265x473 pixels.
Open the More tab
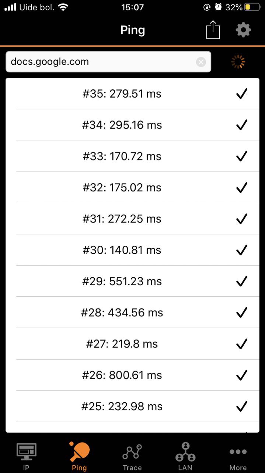pos(238,456)
